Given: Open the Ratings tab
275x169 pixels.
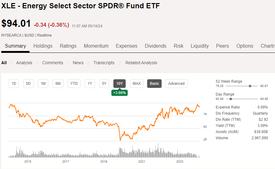Looking at the screenshot, I should click(68, 46).
